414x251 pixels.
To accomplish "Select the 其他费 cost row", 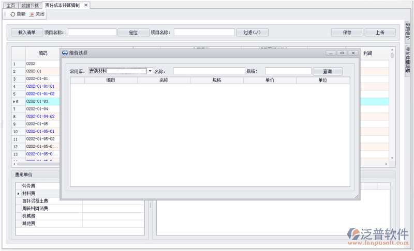I will 80,224.
